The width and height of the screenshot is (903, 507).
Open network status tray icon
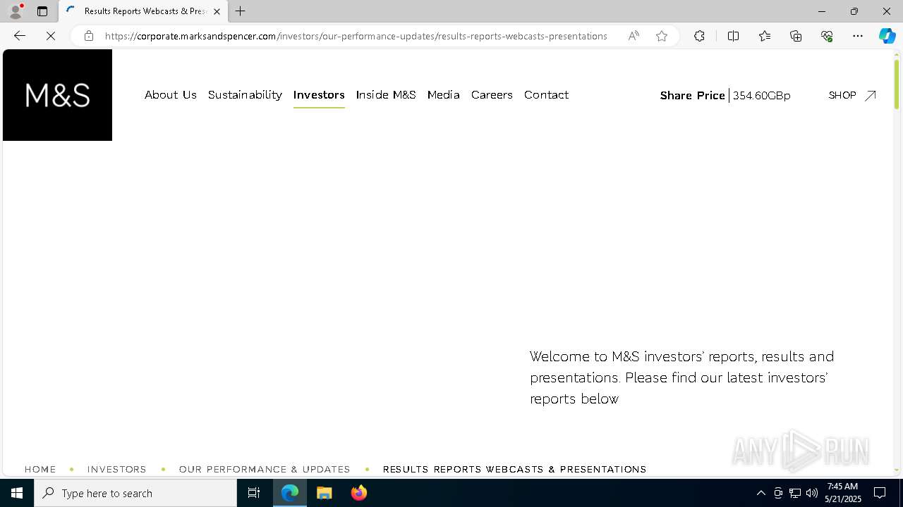click(795, 493)
